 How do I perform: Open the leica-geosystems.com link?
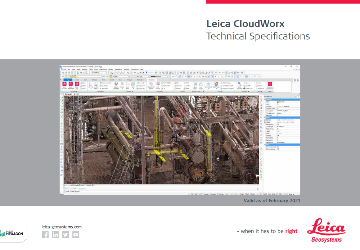coord(62,227)
